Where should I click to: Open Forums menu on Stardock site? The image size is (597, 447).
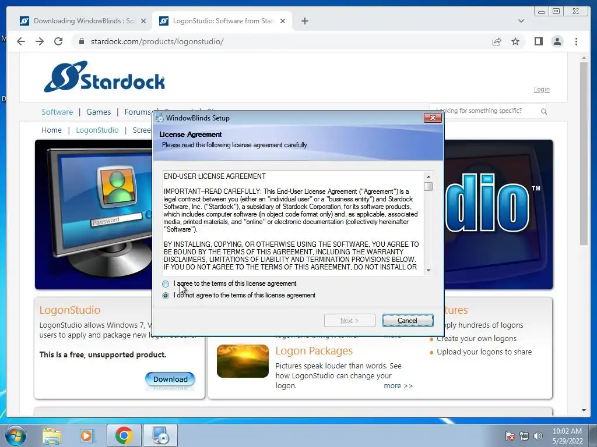tap(138, 112)
